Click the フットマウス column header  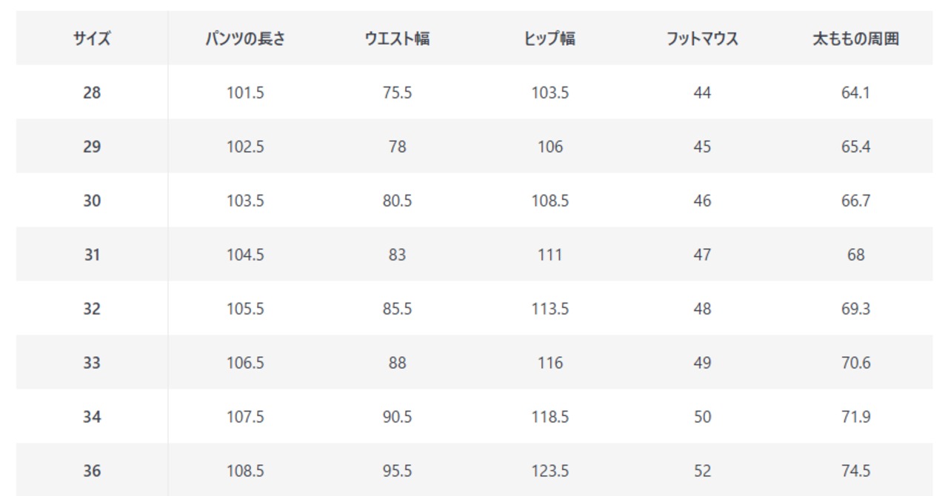(702, 39)
